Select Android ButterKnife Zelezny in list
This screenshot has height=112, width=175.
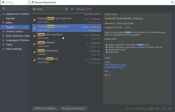pyautogui.click(x=67, y=28)
